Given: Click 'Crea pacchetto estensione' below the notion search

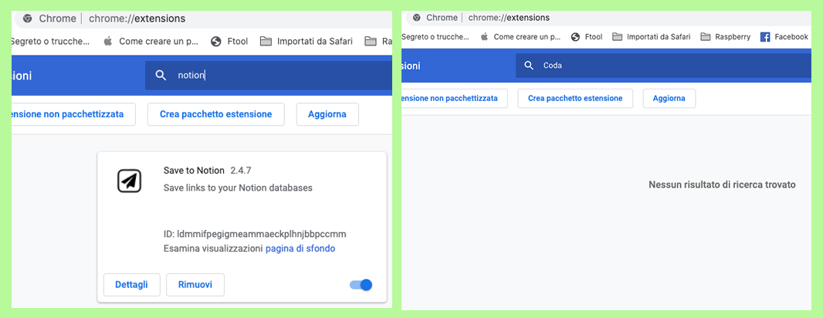Looking at the screenshot, I should (x=215, y=114).
